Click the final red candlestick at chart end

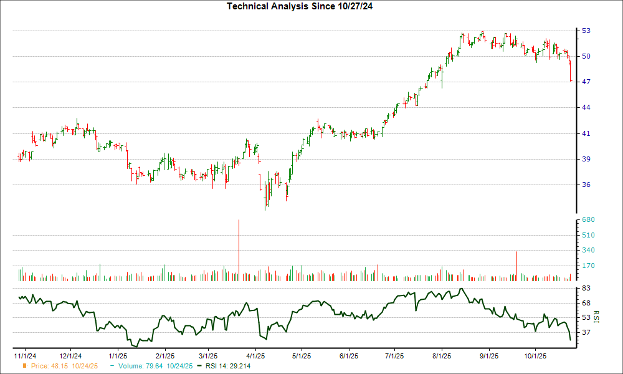pos(570,69)
